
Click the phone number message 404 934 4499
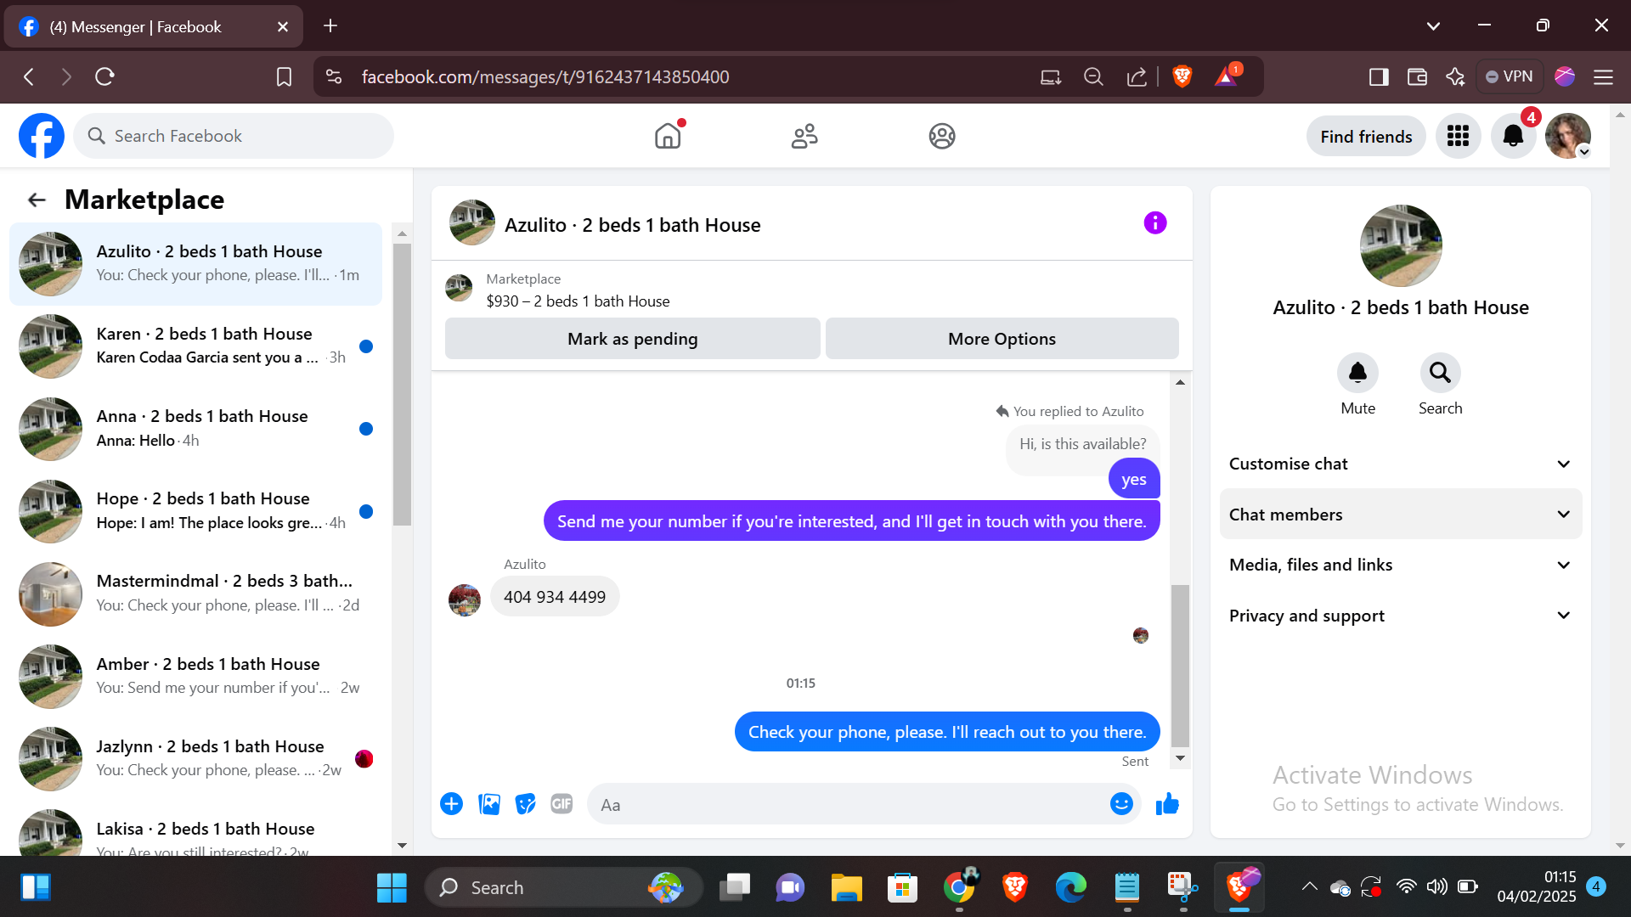coord(555,597)
